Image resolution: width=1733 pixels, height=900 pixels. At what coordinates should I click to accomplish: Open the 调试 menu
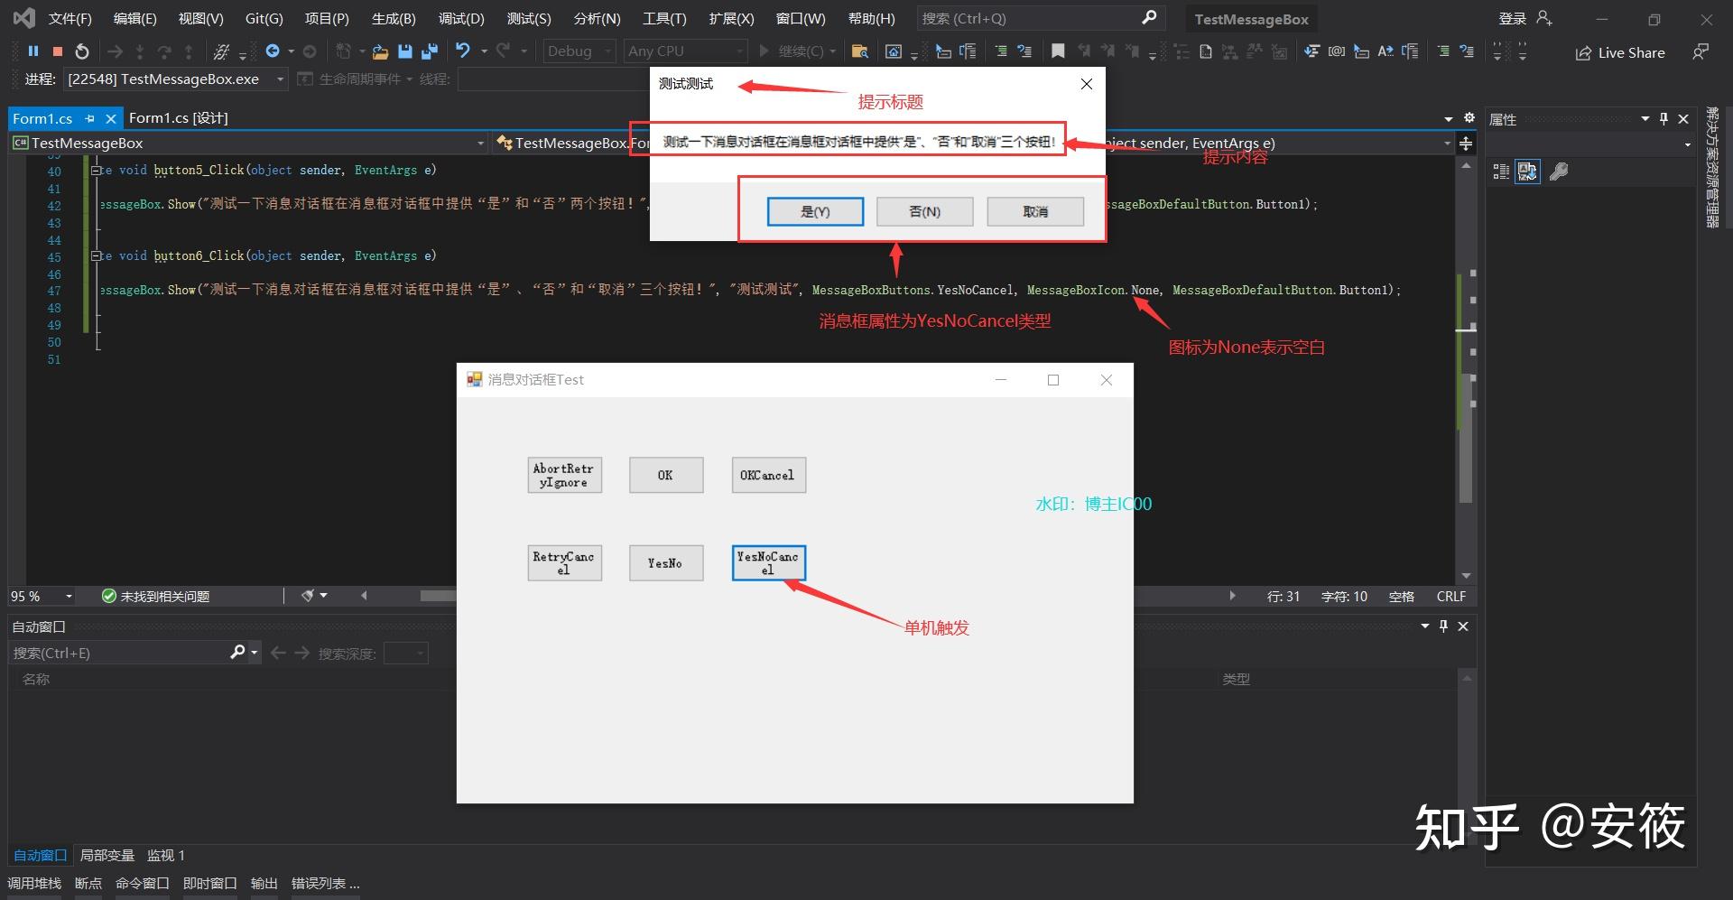(460, 18)
